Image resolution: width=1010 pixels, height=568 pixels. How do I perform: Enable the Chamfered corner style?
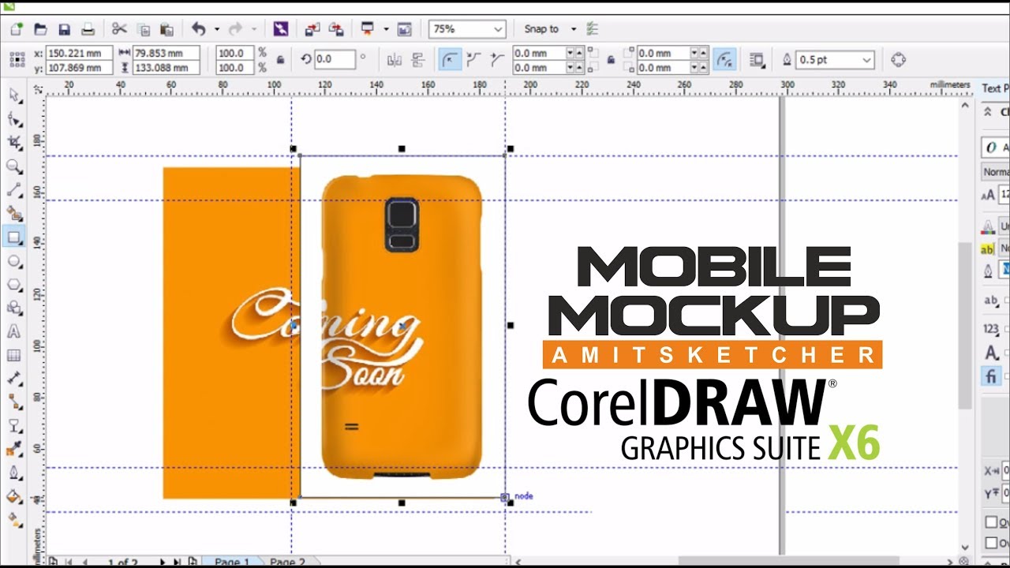(496, 60)
